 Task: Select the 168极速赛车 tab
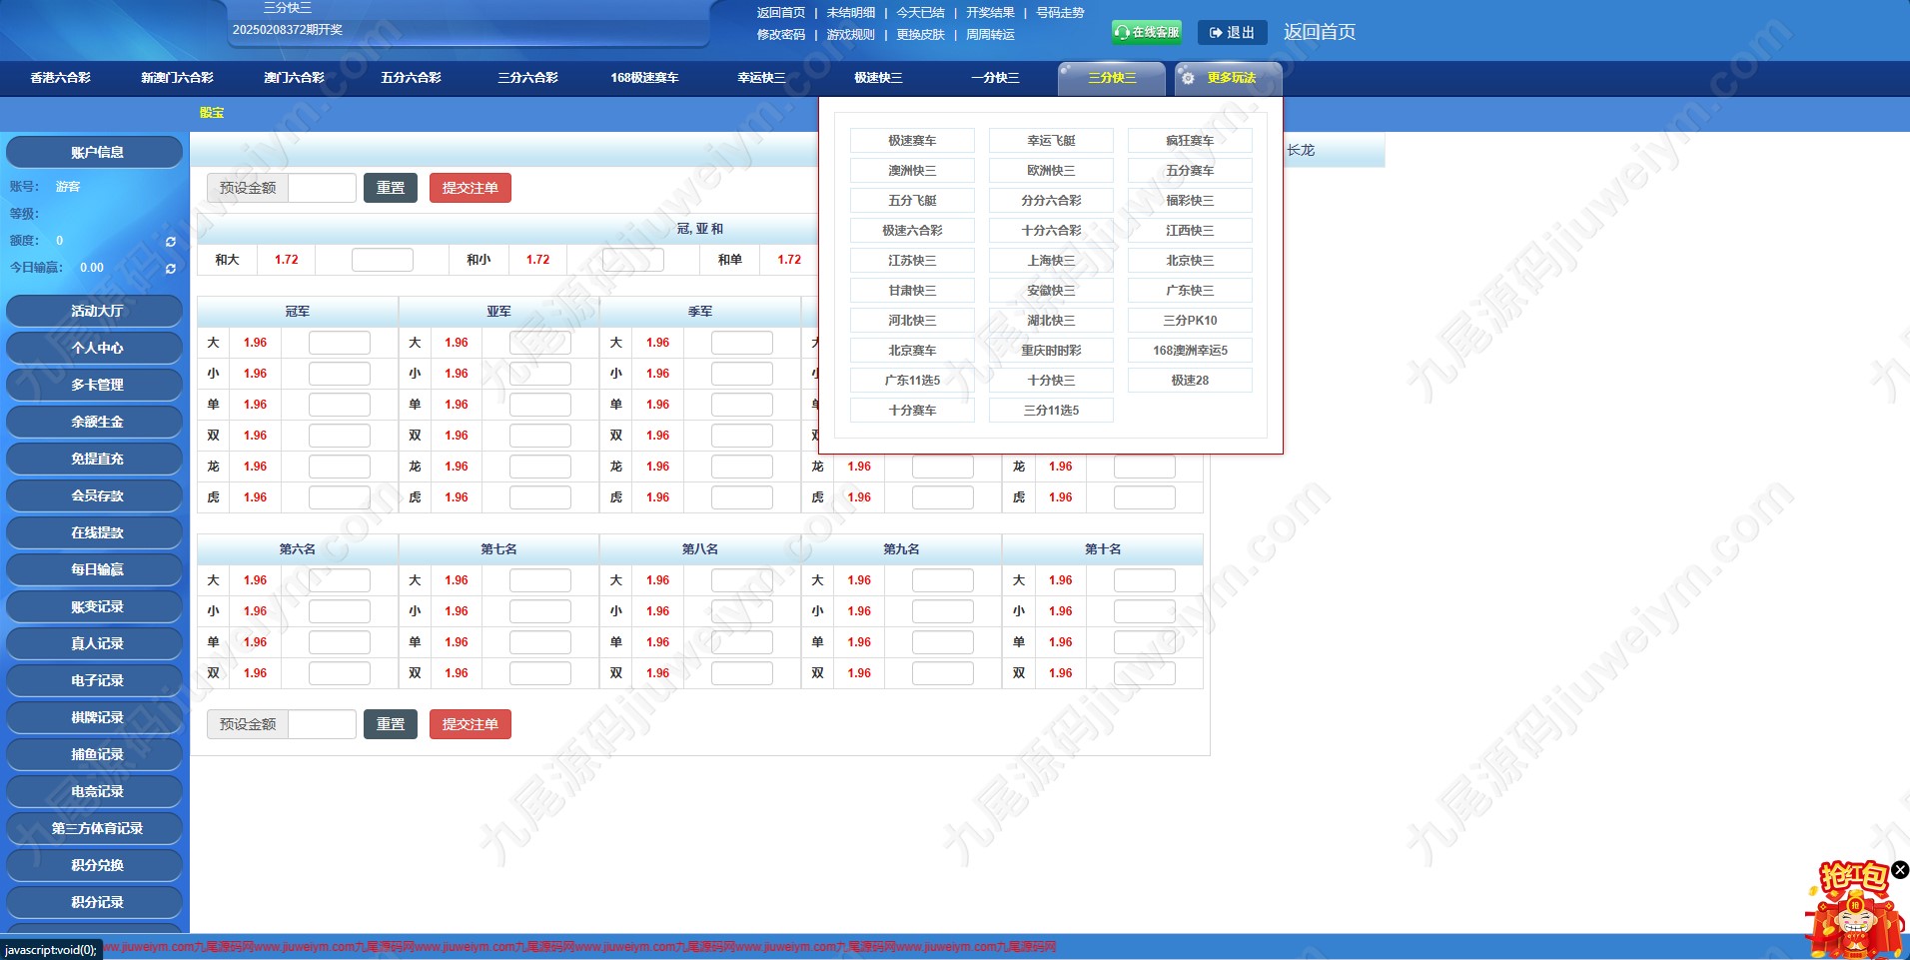click(x=644, y=78)
